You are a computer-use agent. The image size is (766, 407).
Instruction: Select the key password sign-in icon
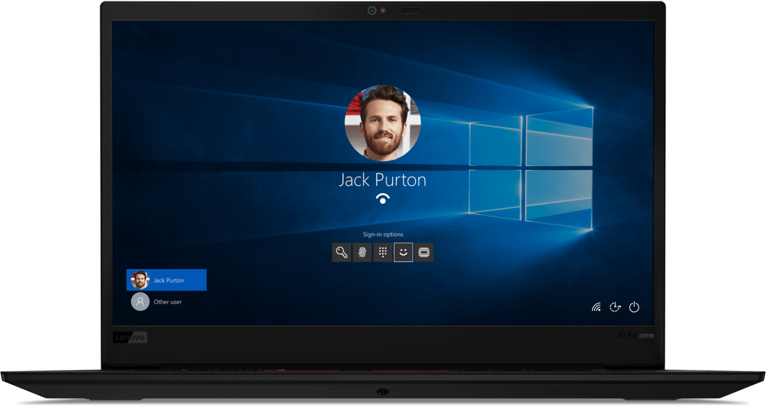342,252
